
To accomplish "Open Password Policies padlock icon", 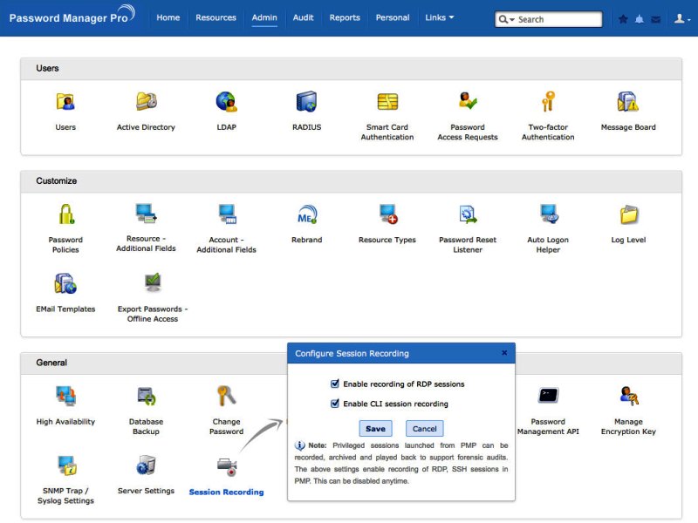I will (66, 214).
